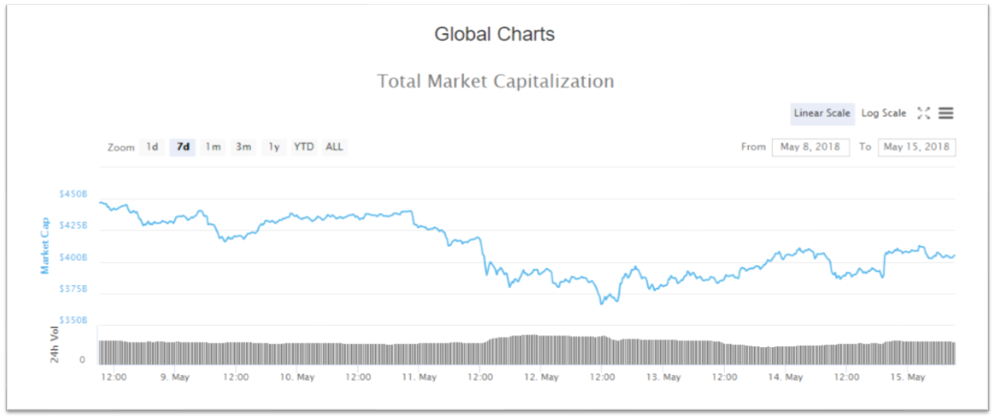Show year-to-date with YTD button
995x419 pixels.
point(304,148)
